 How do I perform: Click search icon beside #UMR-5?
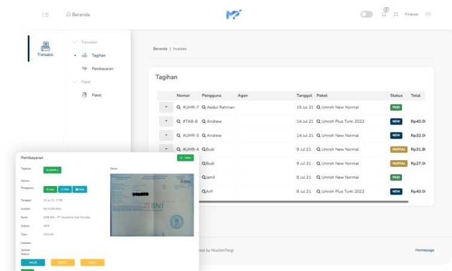pos(178,135)
